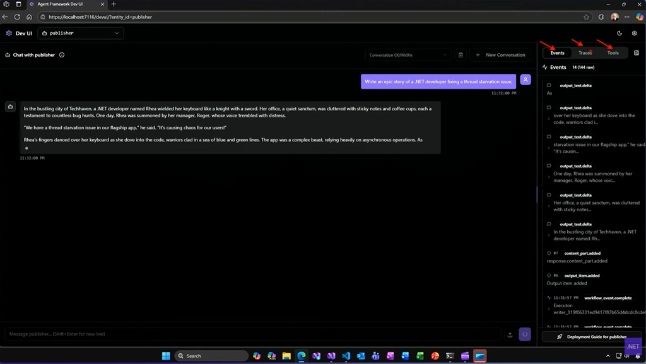Collapse the debug side panel

pos(636,53)
